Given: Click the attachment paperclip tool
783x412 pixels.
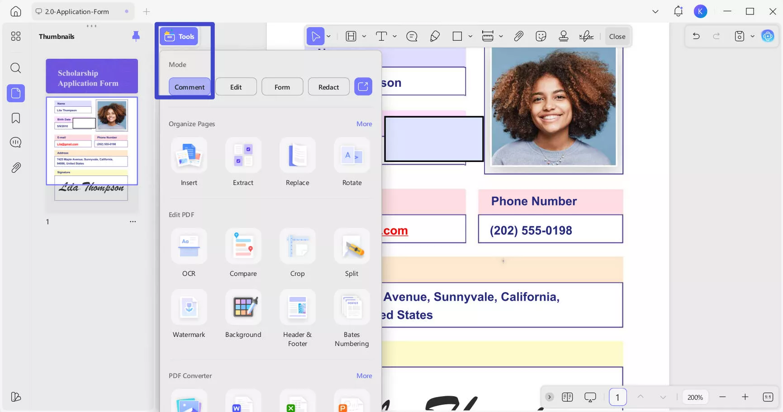Looking at the screenshot, I should 519,36.
